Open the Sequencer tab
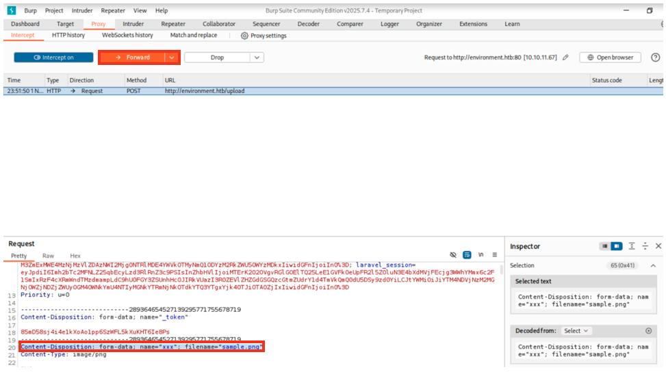This screenshot has height=374, width=666. 266,24
